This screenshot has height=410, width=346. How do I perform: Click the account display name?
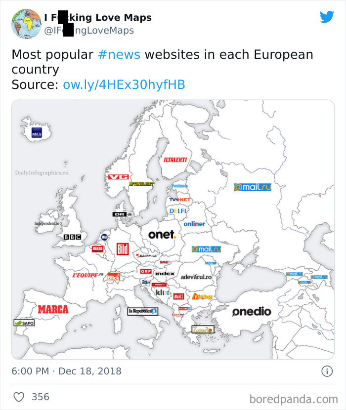[98, 17]
